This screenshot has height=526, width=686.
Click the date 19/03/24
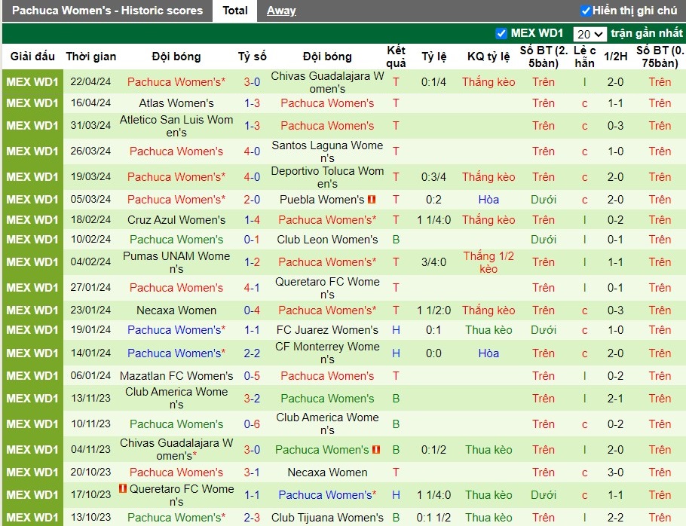point(91,177)
